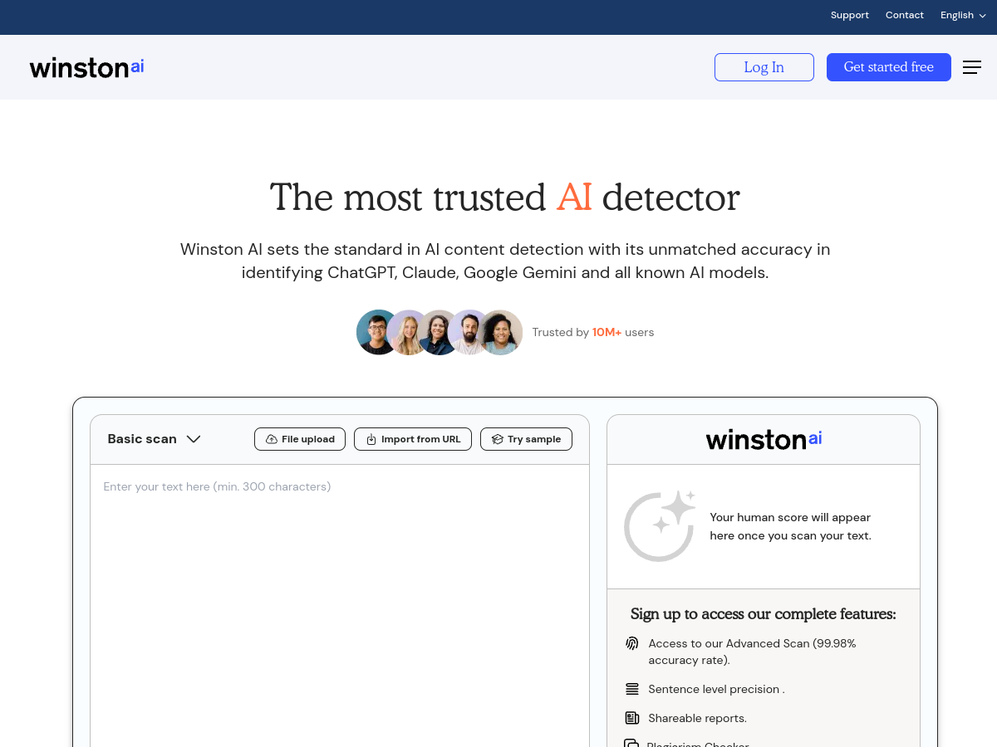Click the 'Shareable reports.' text
The height and width of the screenshot is (747, 997).
(x=697, y=718)
